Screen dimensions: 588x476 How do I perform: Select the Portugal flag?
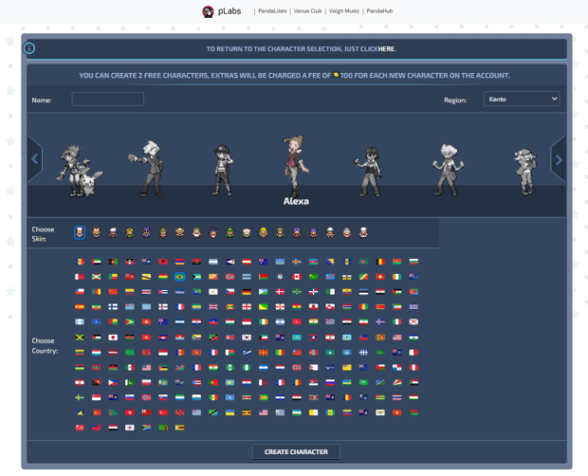click(x=213, y=382)
